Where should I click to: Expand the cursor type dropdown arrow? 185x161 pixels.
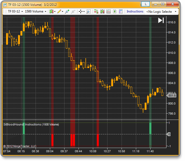pyautogui.click(x=84, y=12)
